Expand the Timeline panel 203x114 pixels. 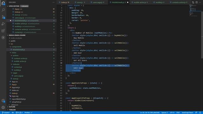(x=31, y=110)
